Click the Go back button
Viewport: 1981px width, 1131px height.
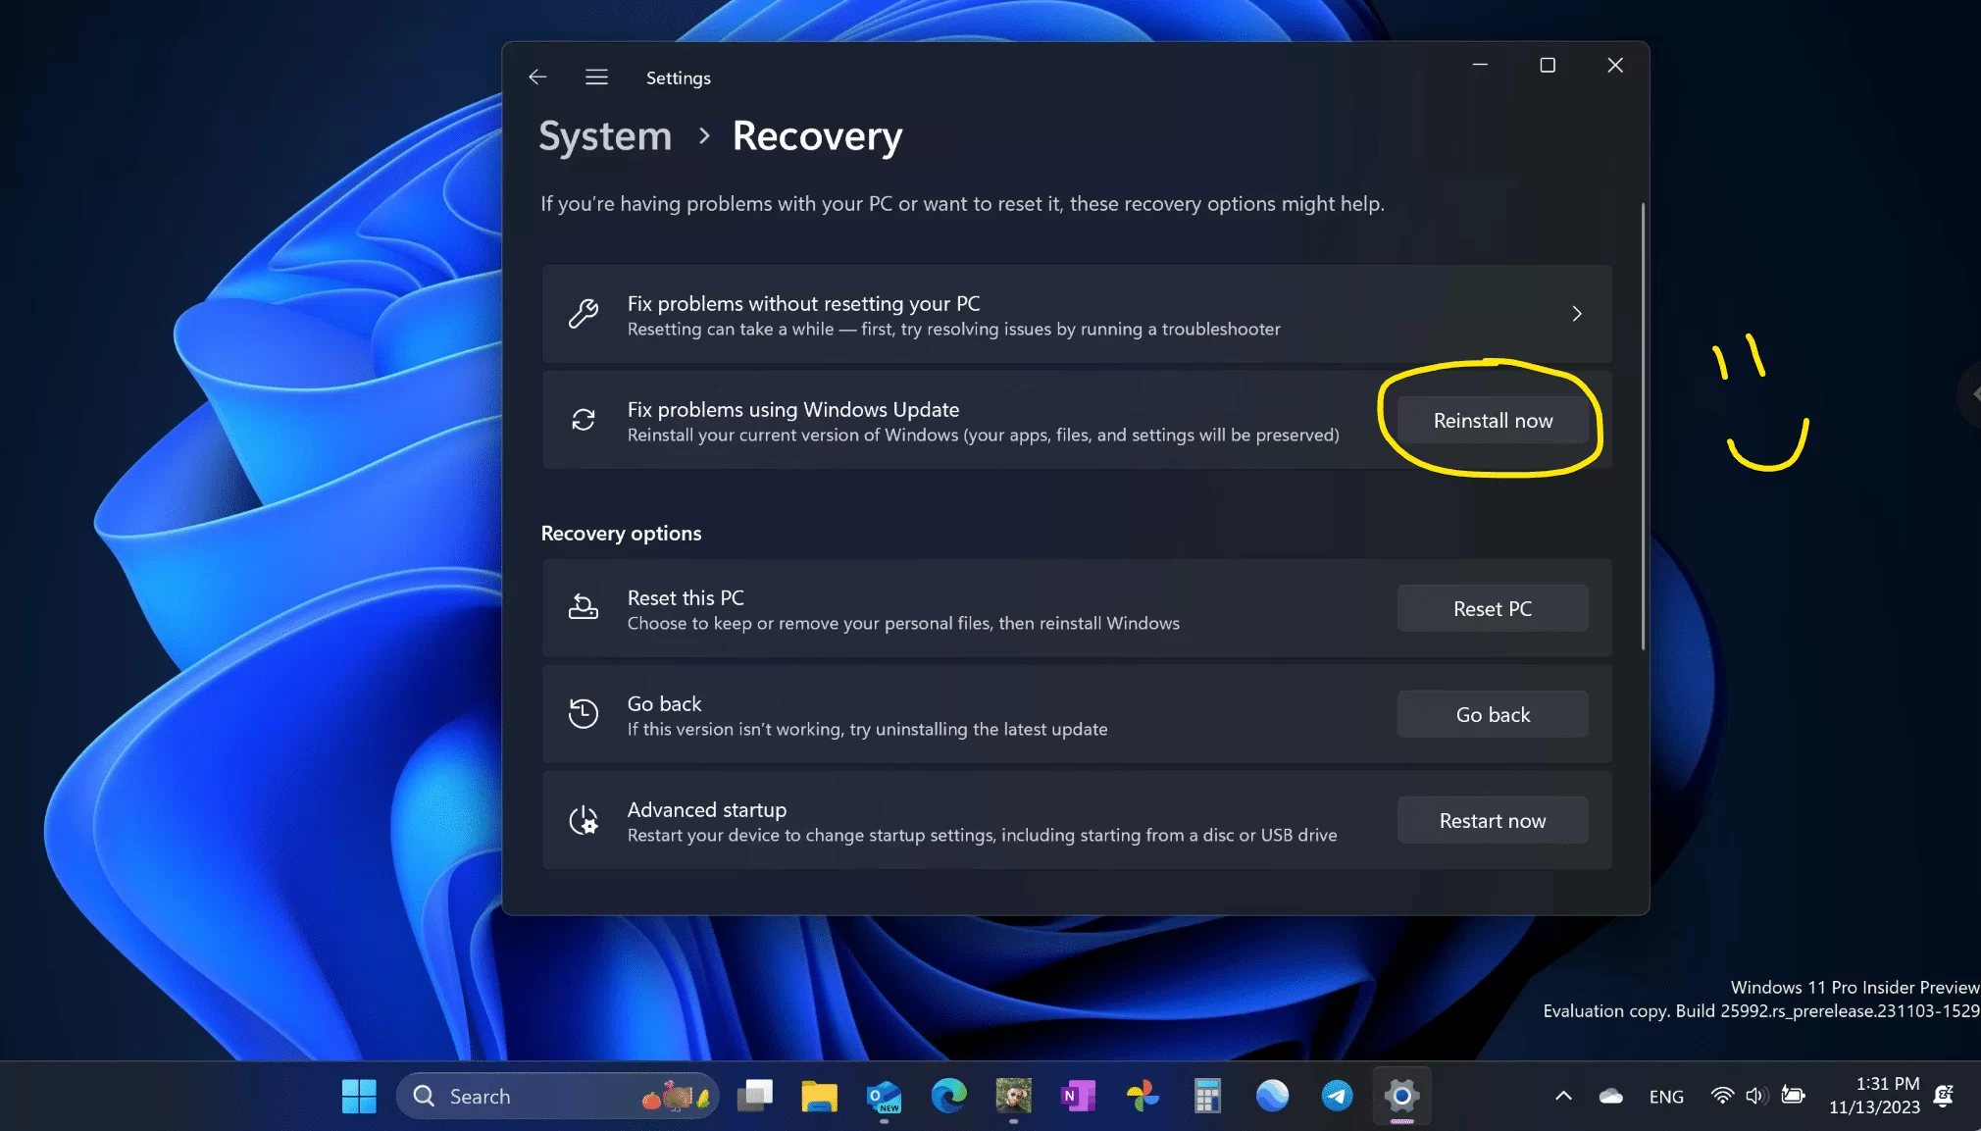pyautogui.click(x=1492, y=714)
